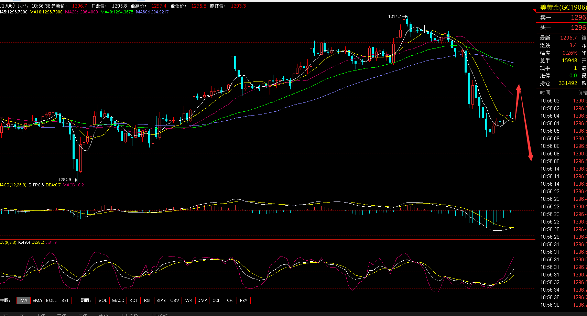Select the PSY indicator tab
This screenshot has height=316, width=587.
(243, 300)
